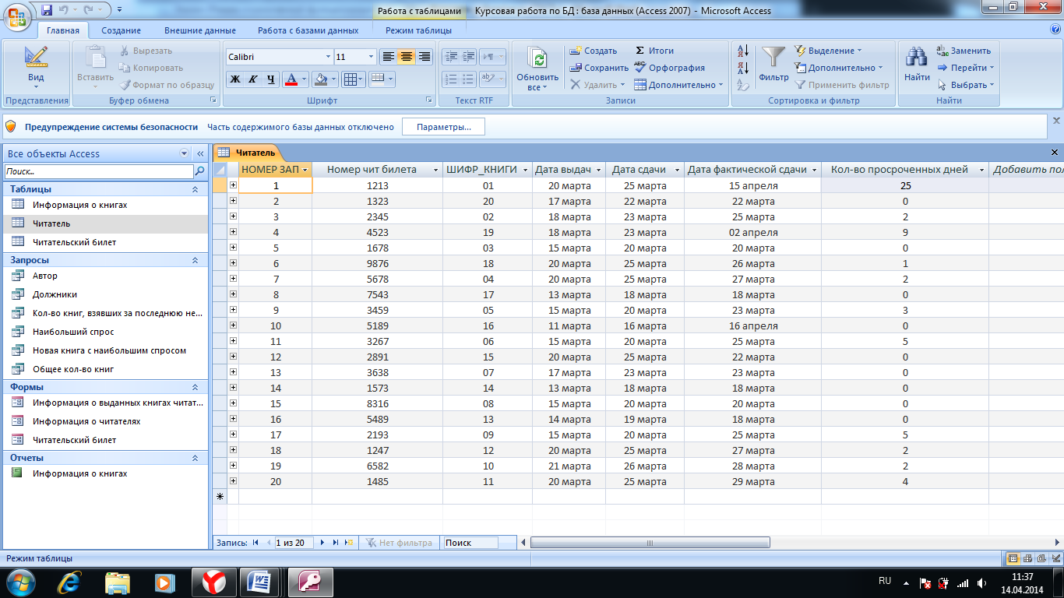Open the Вид view switcher icon
This screenshot has height=598, width=1064.
click(36, 58)
